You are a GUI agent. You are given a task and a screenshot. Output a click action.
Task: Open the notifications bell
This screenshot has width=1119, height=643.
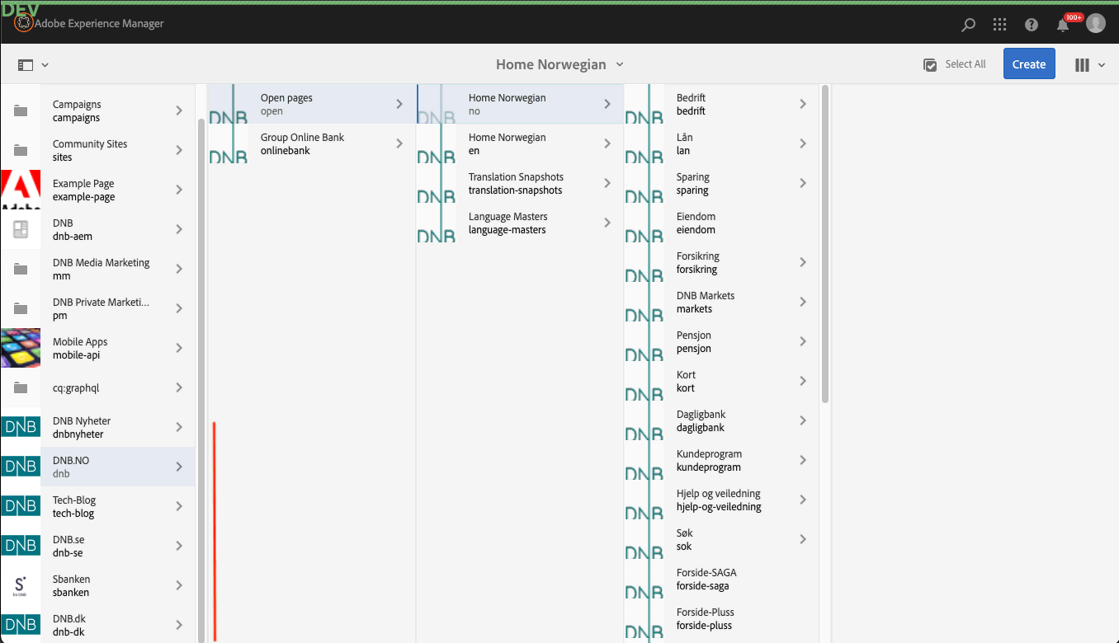[1063, 25]
